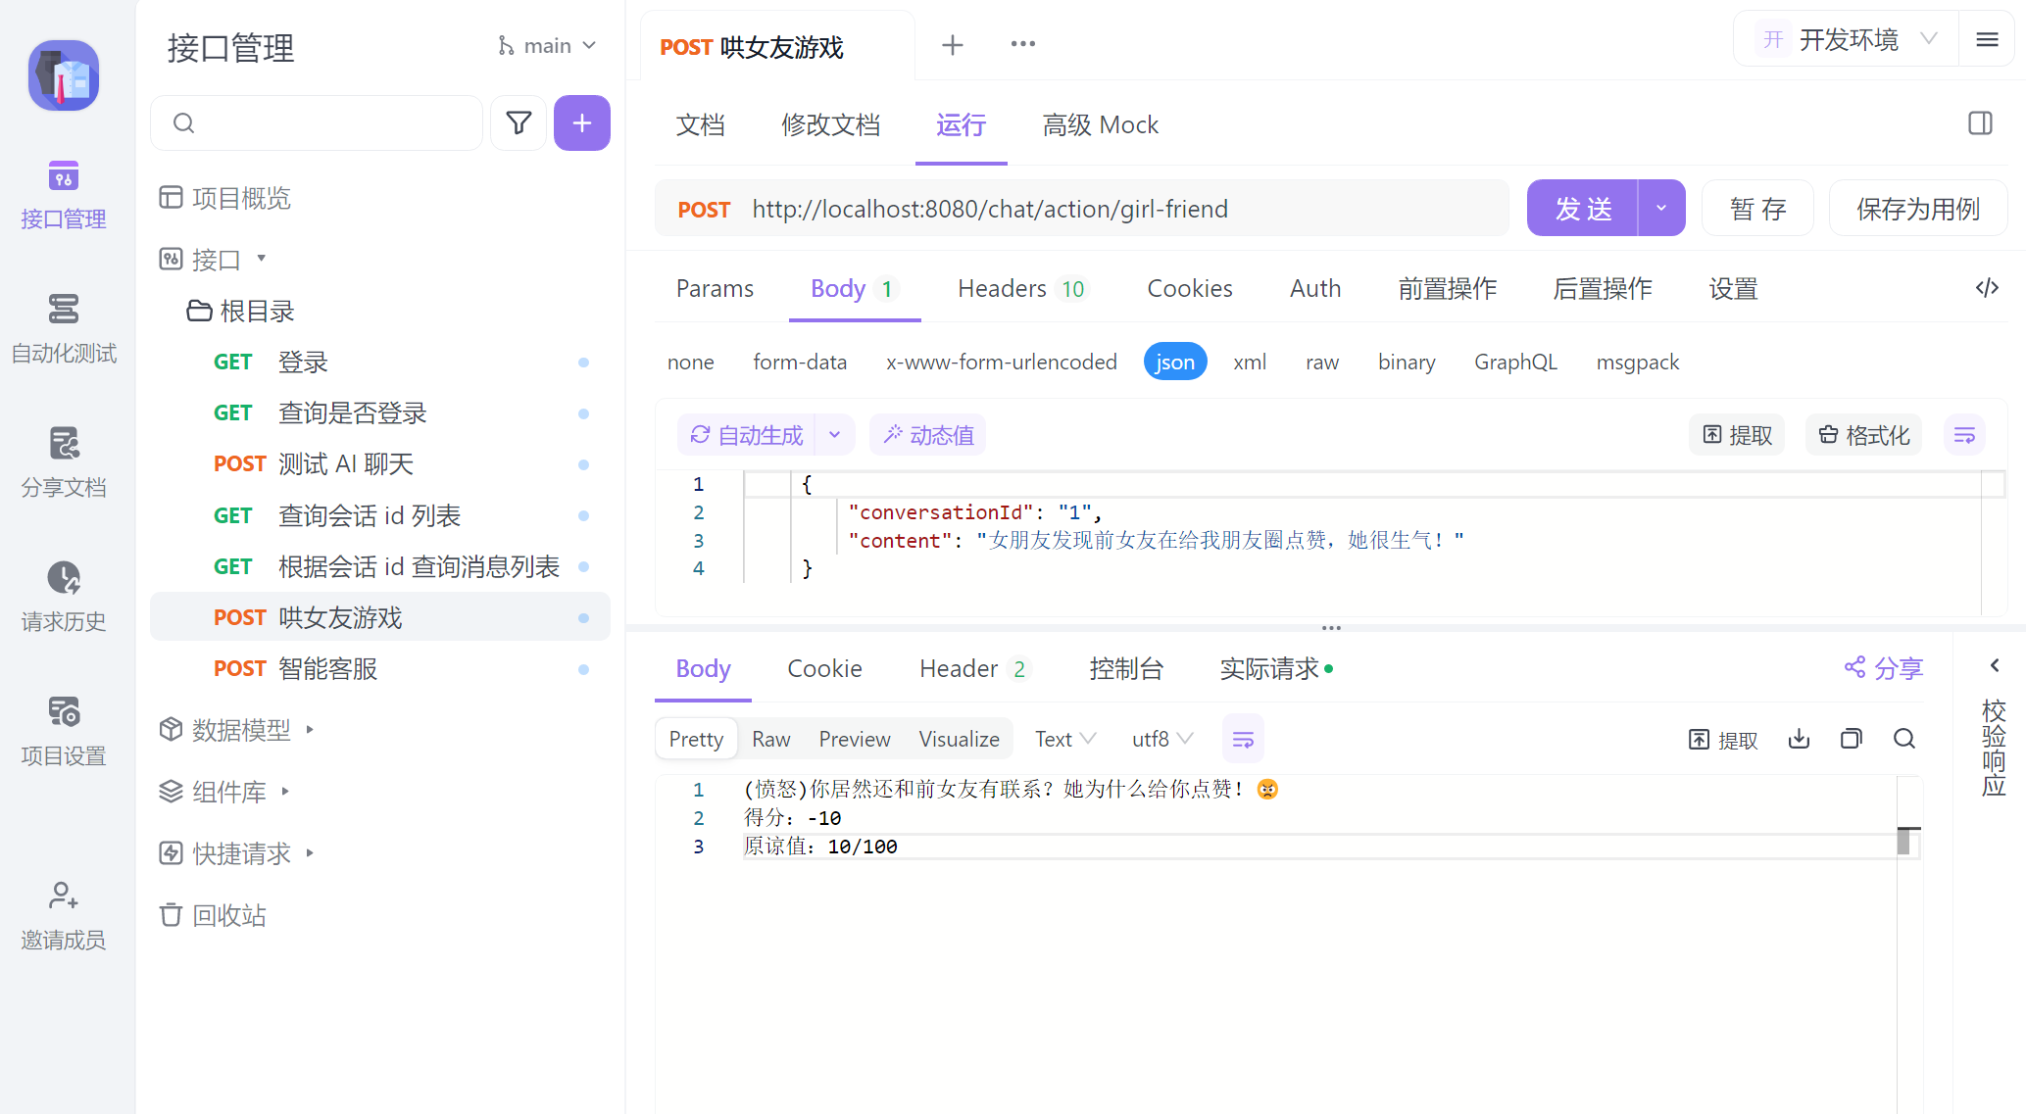Select form-data body type
The image size is (2026, 1114).
coord(799,362)
